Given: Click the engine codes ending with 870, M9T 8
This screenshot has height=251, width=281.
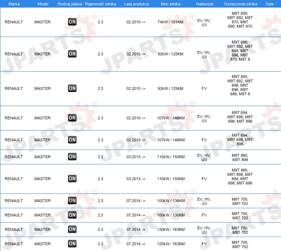Looking at the screenshot, I should coord(240,51).
